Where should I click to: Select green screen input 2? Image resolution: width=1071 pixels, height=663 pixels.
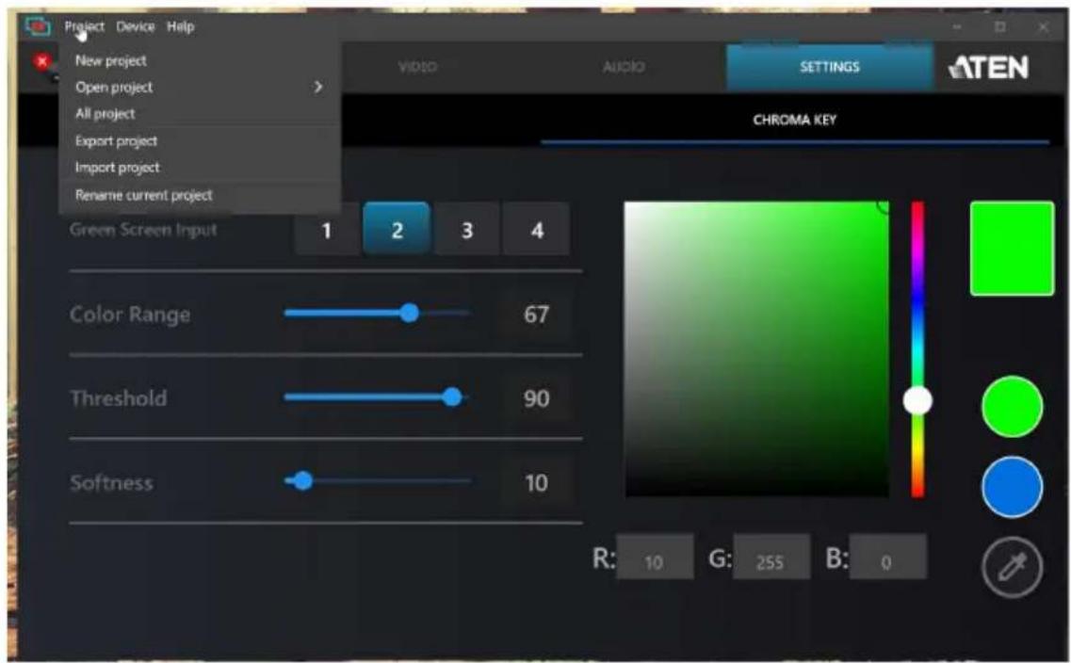point(397,230)
